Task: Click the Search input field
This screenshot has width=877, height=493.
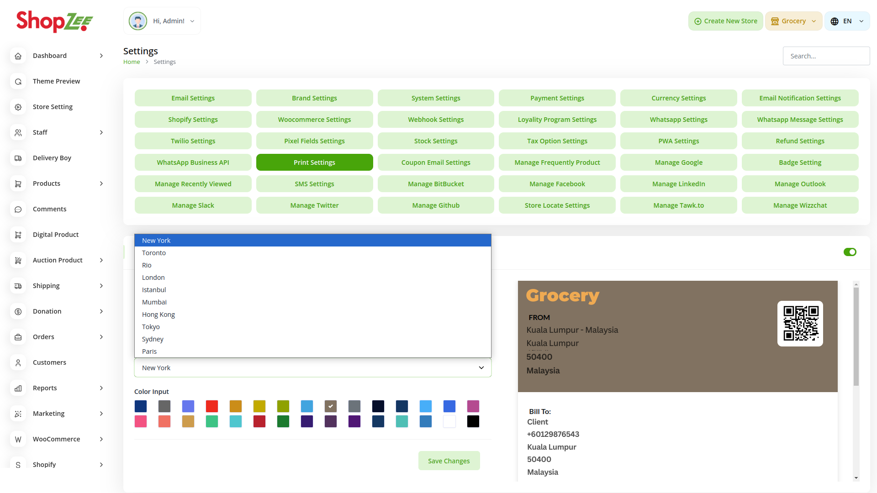Action: (826, 56)
